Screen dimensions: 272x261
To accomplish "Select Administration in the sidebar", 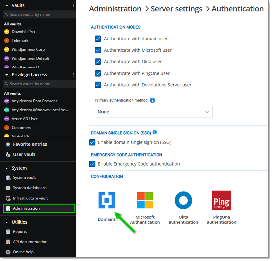I will (x=39, y=209).
